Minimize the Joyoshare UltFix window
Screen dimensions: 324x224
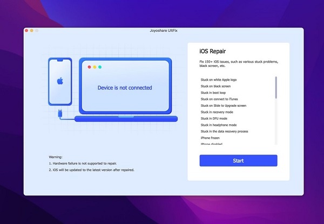coord(32,31)
